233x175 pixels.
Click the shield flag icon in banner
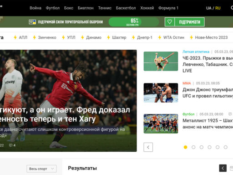pyautogui.click(x=32, y=22)
